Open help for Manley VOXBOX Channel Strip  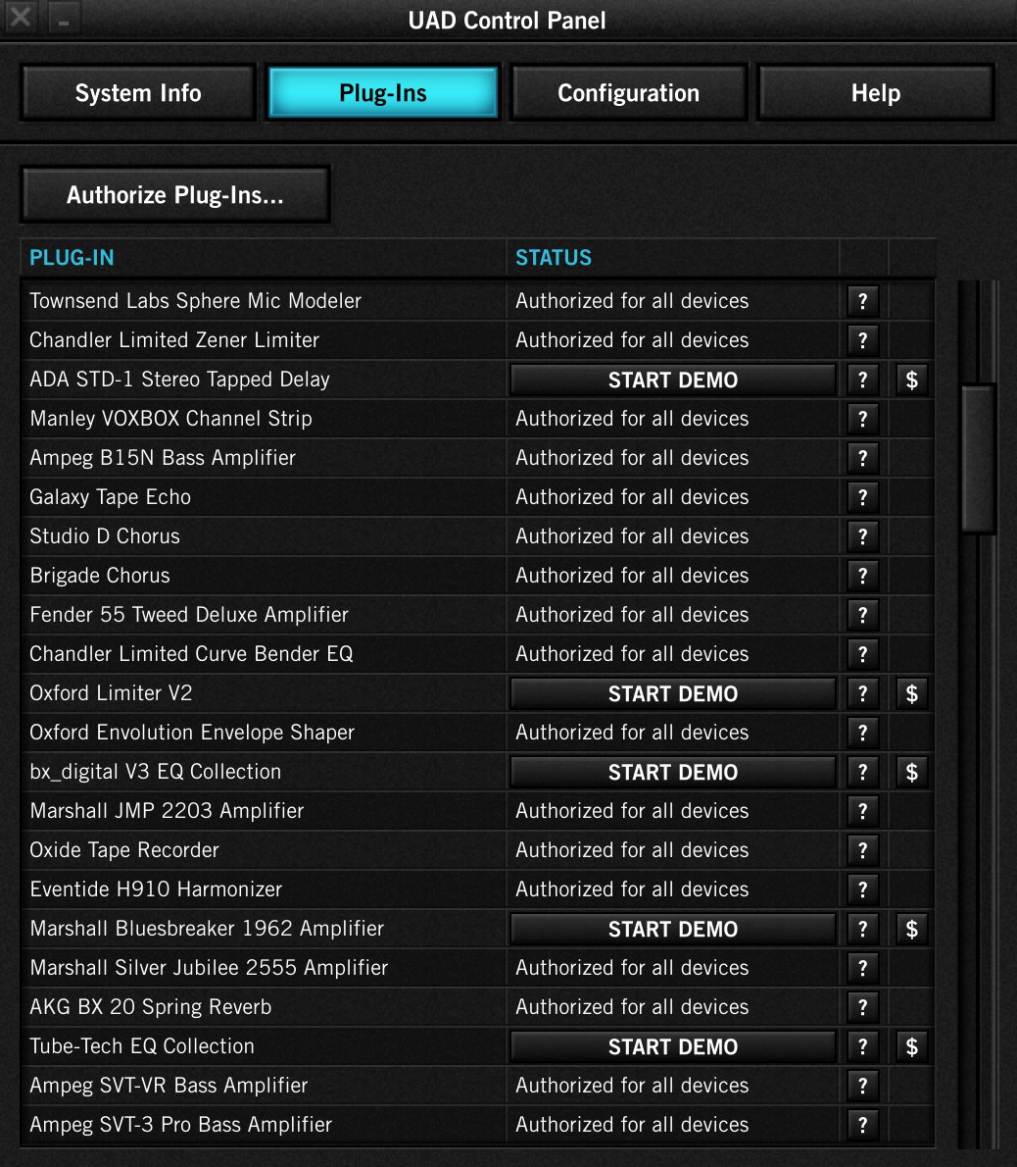coord(862,419)
